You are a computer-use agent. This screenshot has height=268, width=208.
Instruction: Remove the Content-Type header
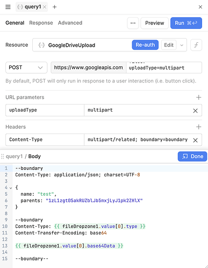pos(196,140)
